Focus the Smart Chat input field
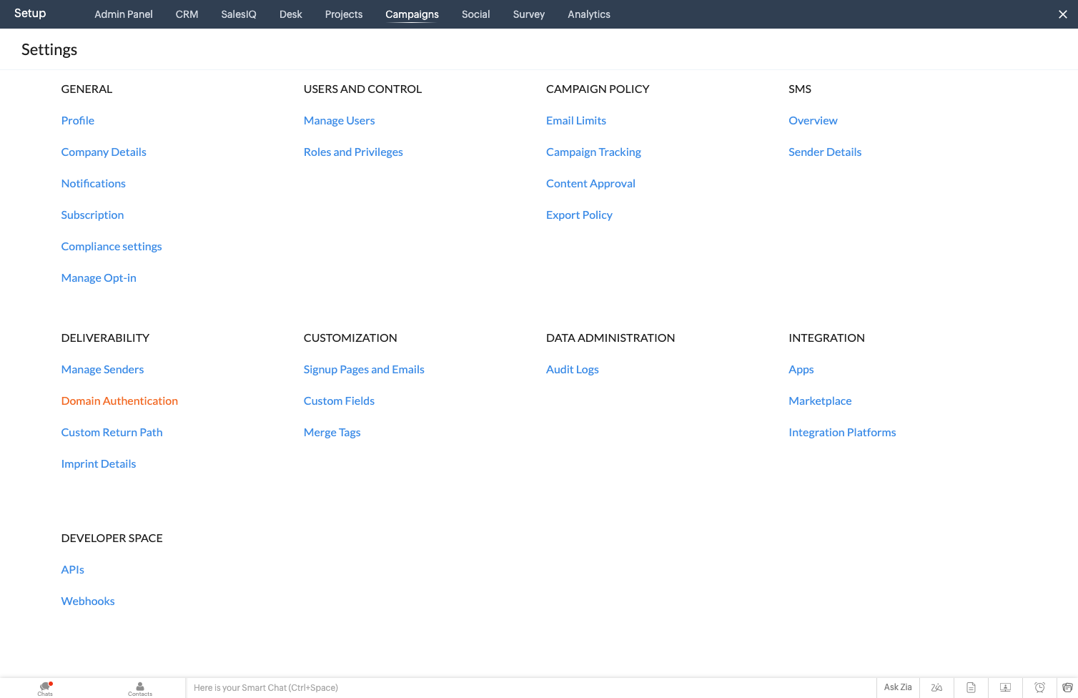Viewport: 1078px width, 698px height. [x=531, y=688]
